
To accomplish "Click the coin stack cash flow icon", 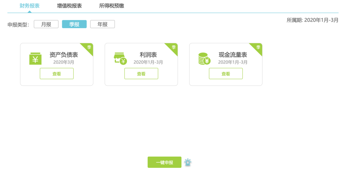I will click(x=204, y=58).
